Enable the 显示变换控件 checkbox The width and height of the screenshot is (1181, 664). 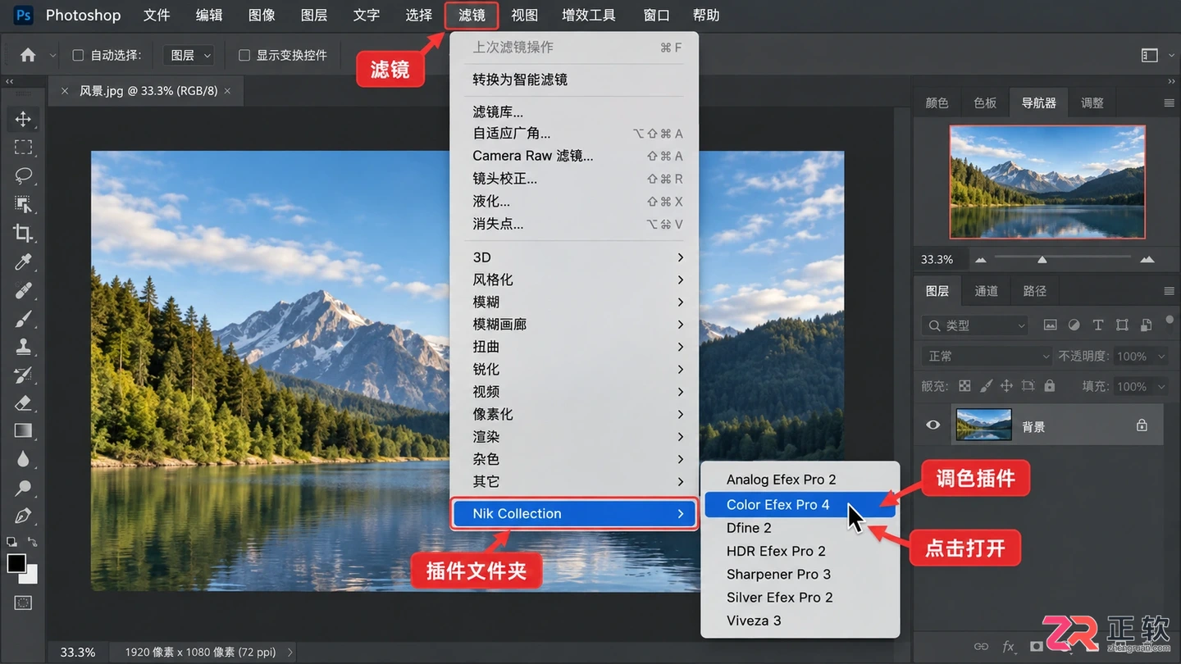244,55
